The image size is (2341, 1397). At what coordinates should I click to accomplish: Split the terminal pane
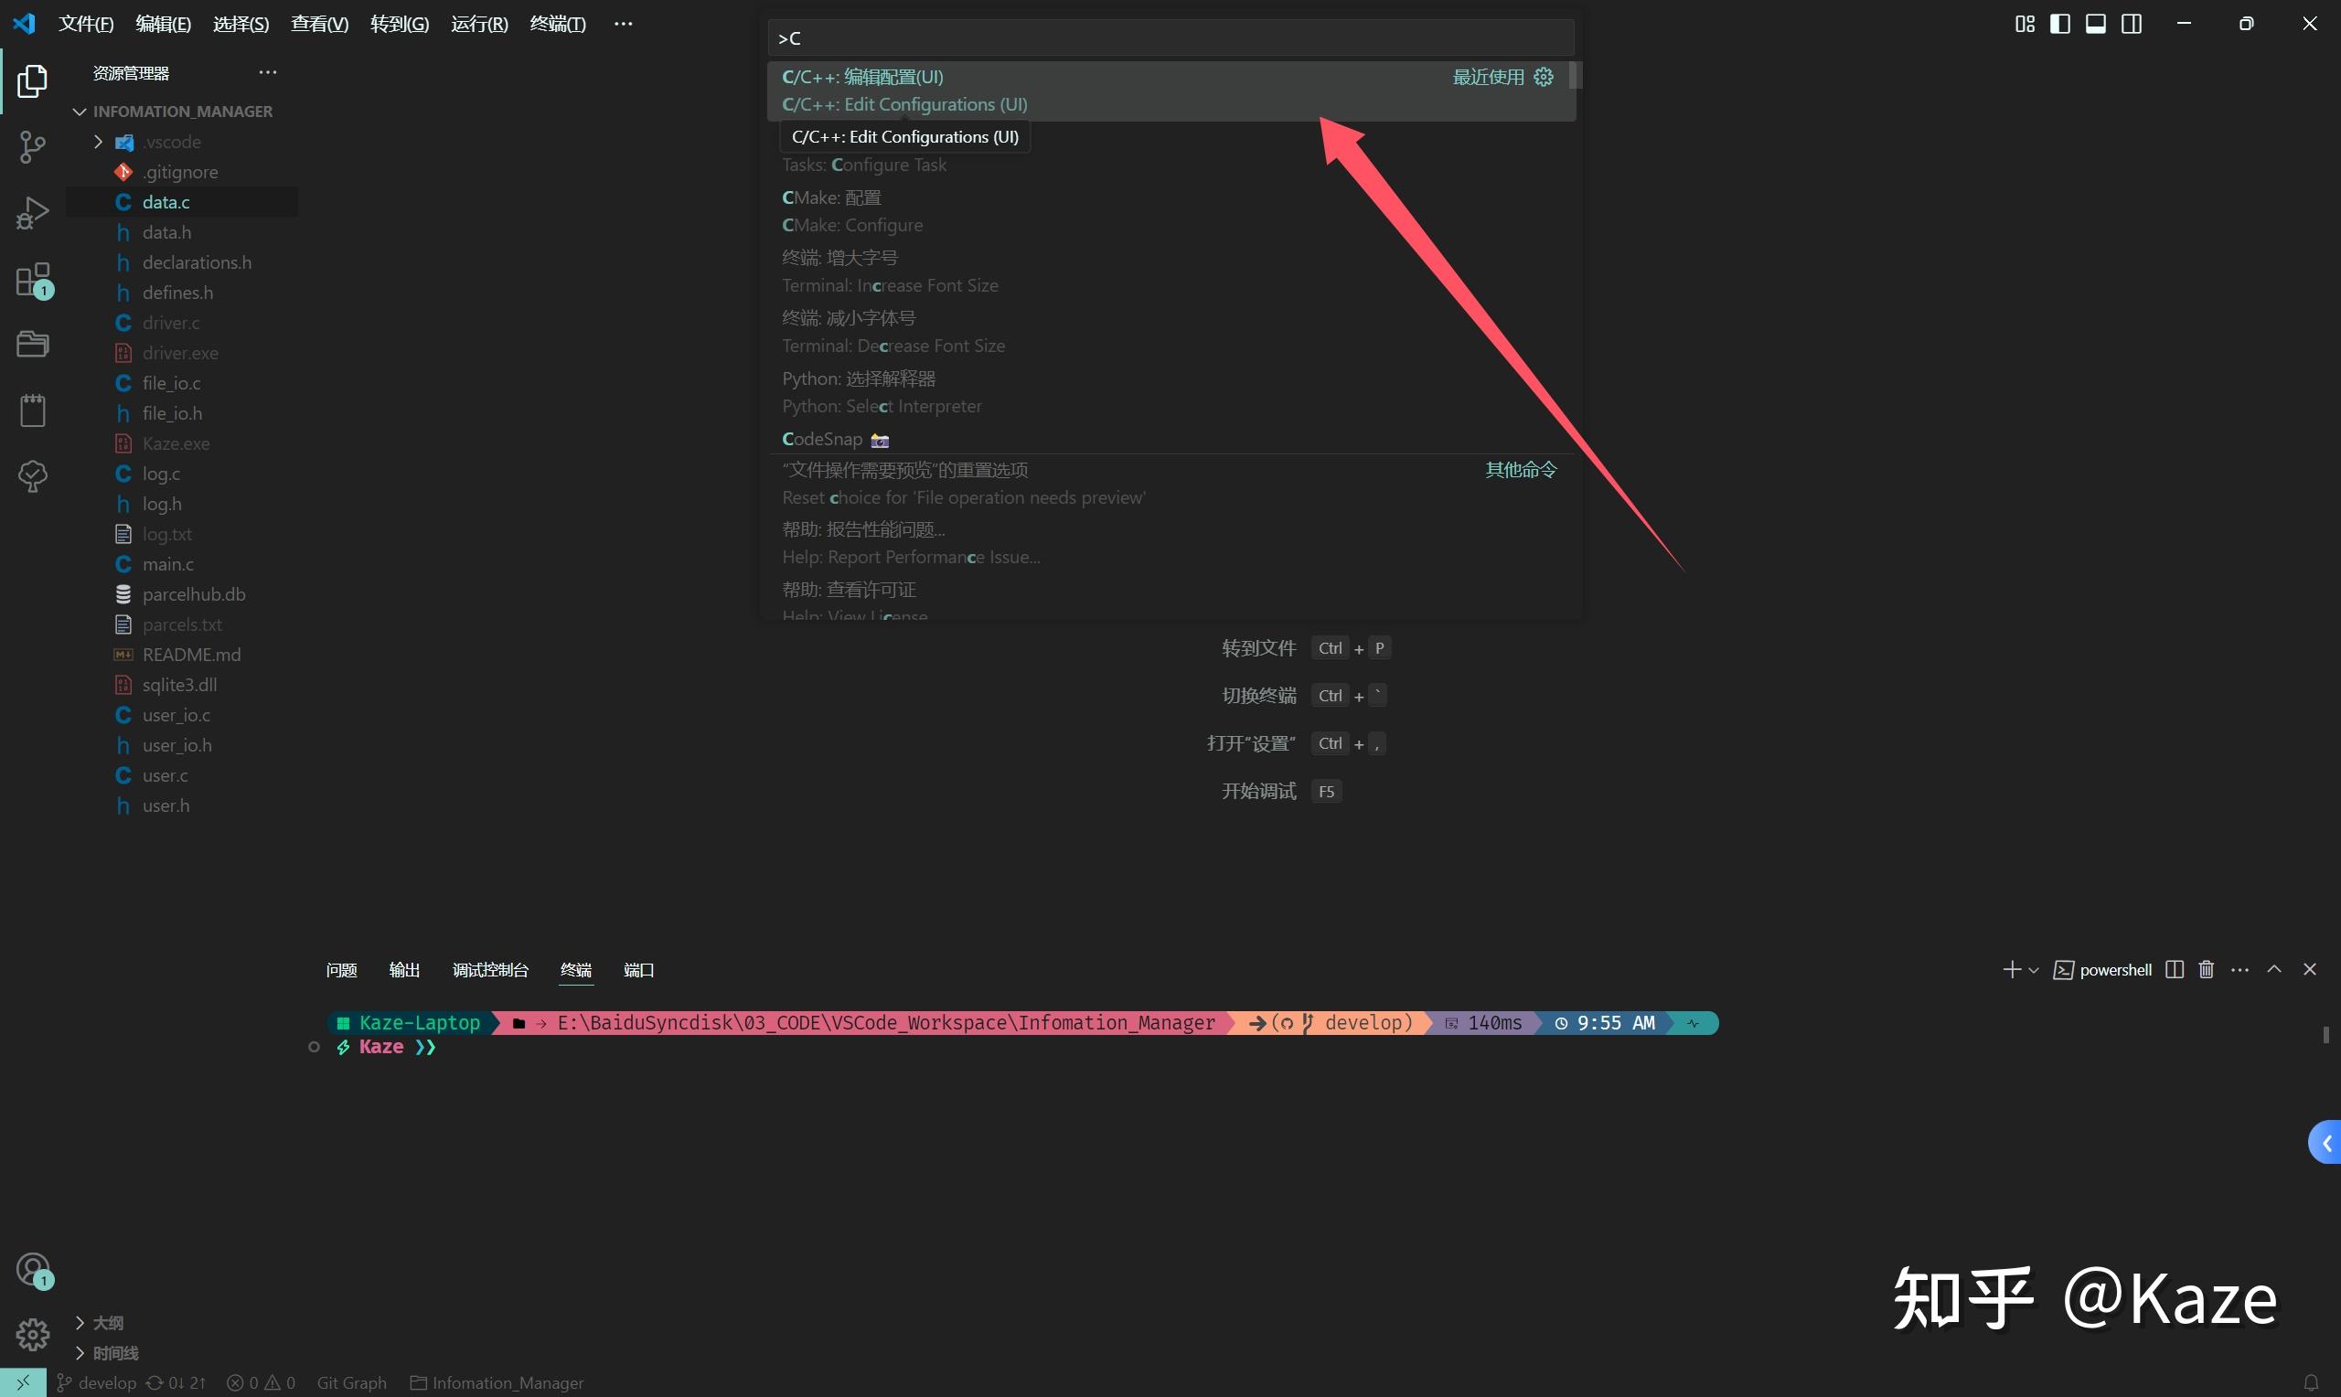pyautogui.click(x=2174, y=970)
